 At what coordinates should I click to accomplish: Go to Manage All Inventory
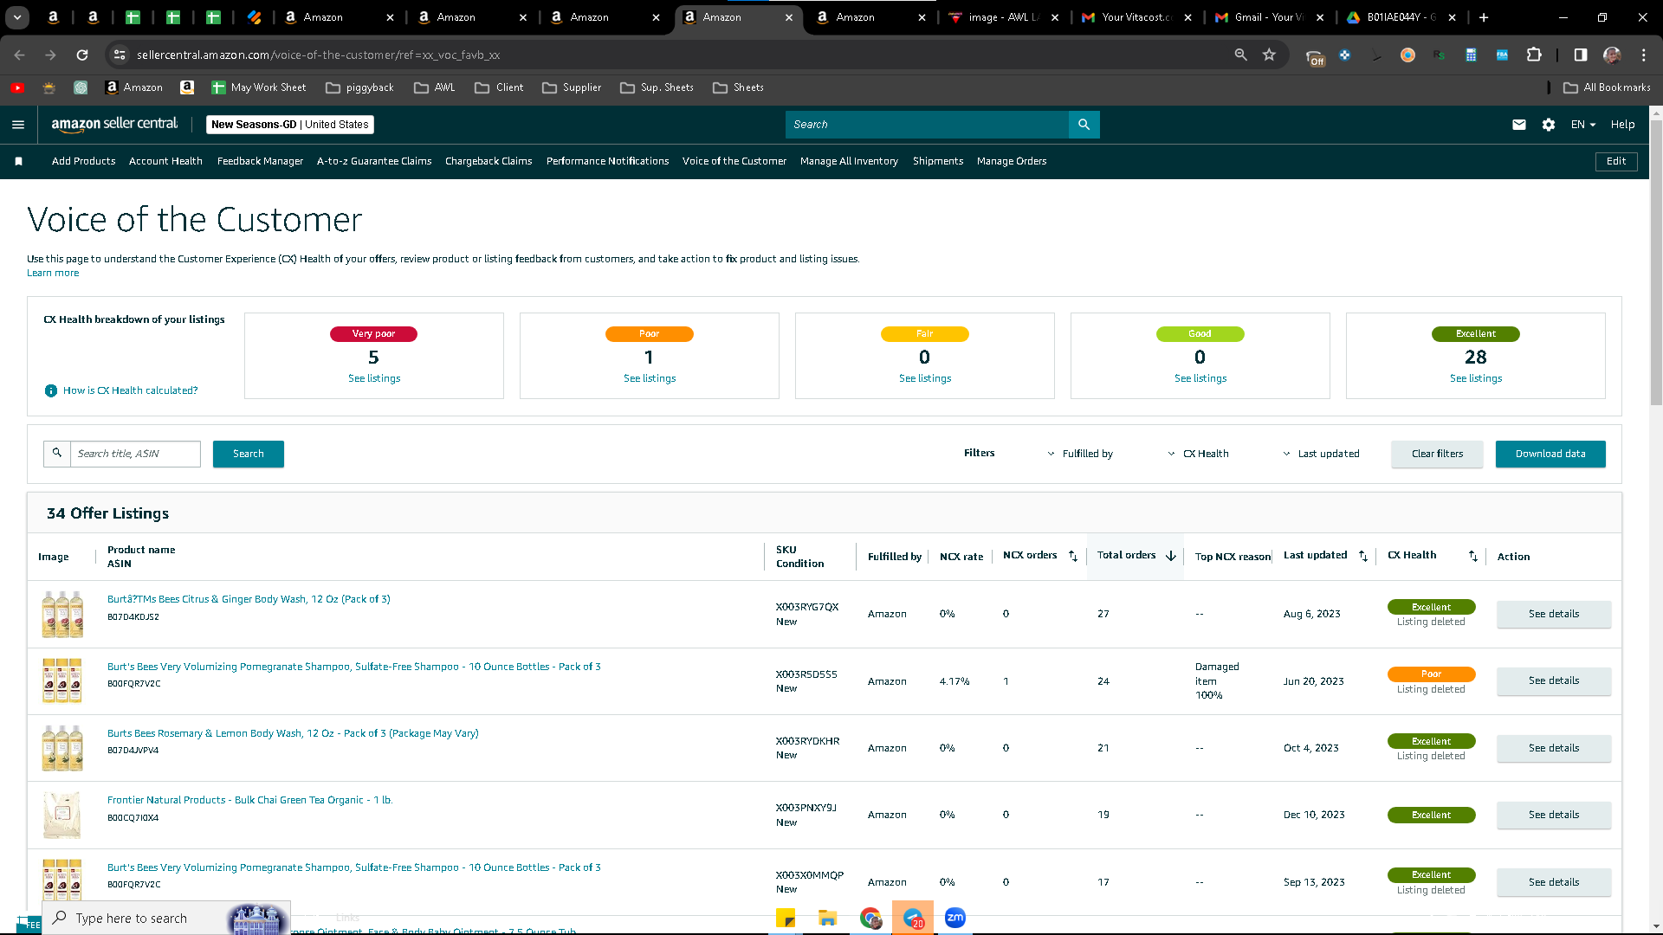[849, 161]
